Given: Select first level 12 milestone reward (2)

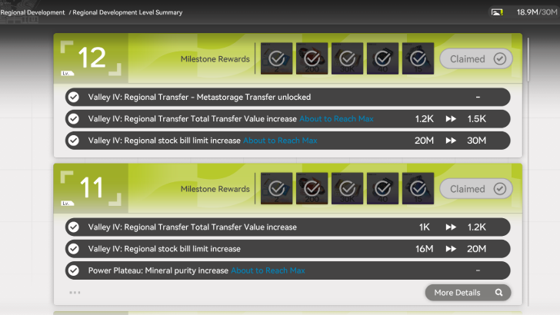Looking at the screenshot, I should (276, 58).
